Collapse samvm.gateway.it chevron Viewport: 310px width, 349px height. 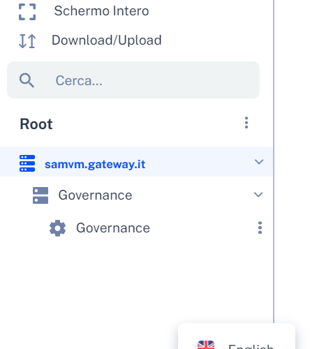point(259,162)
